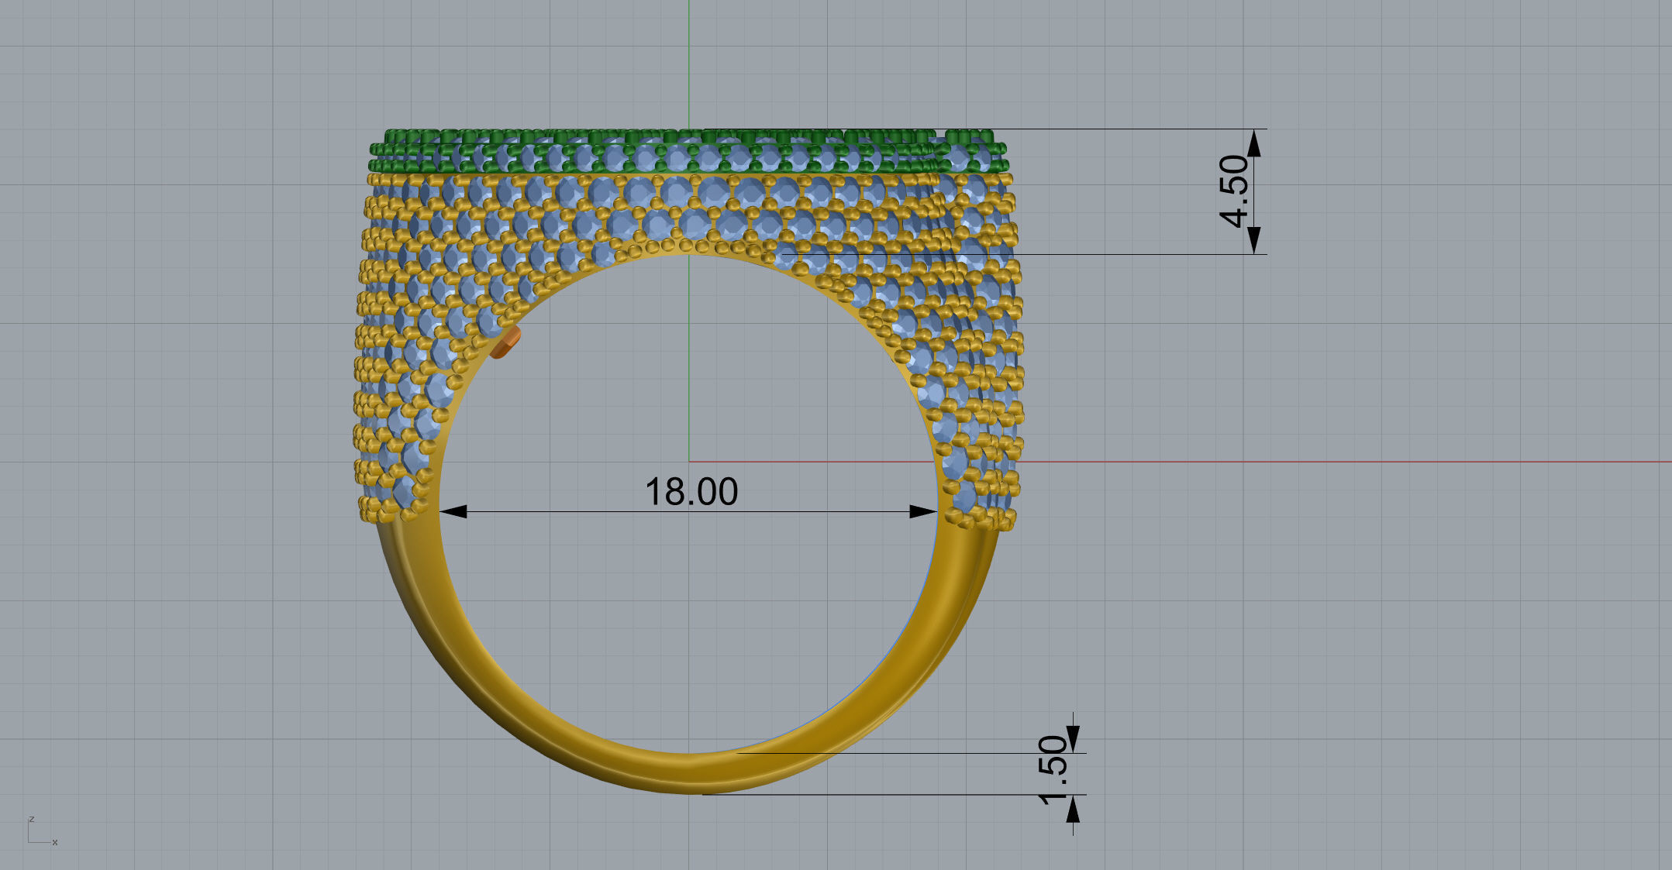Select the 4.50 dimension text

(1234, 191)
